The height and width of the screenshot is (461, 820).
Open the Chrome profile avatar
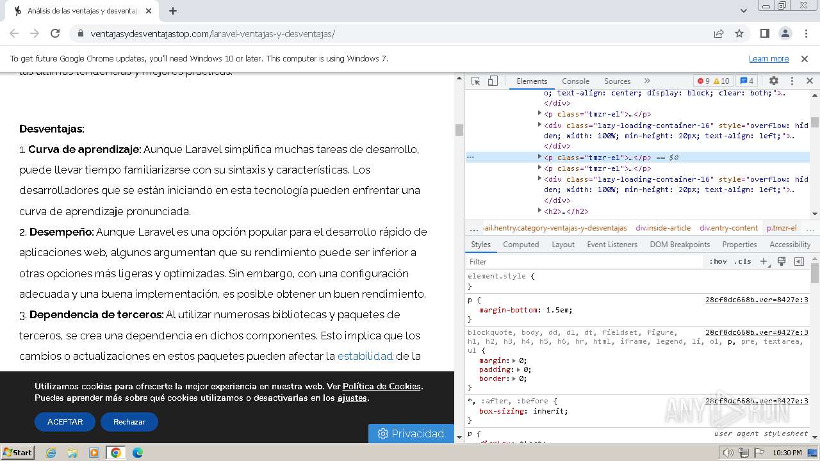tap(785, 33)
